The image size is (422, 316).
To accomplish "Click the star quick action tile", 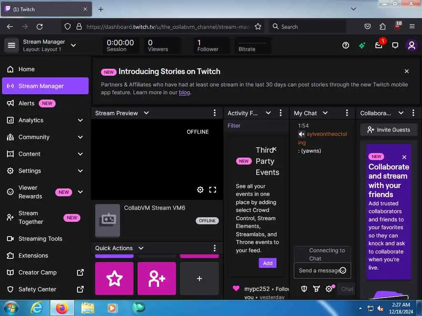I will click(x=115, y=279).
